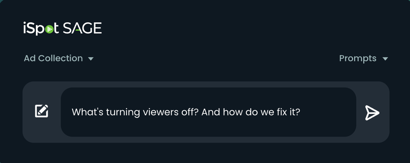
Task: Click the SAGE wordmark in the header
Action: [82, 29]
